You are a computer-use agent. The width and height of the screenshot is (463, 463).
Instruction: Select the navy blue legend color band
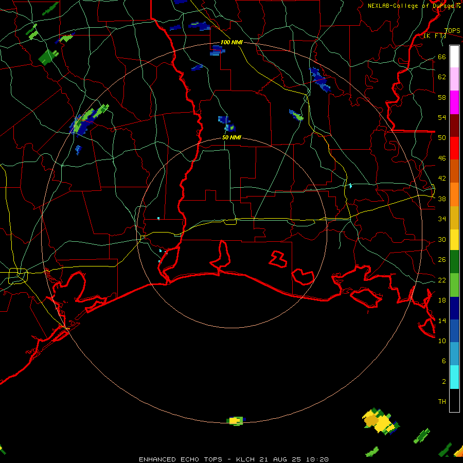point(454,308)
